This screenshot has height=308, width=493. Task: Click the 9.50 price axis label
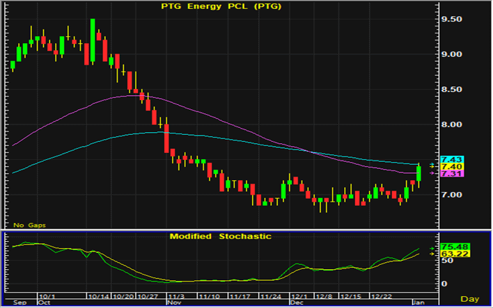pos(457,19)
